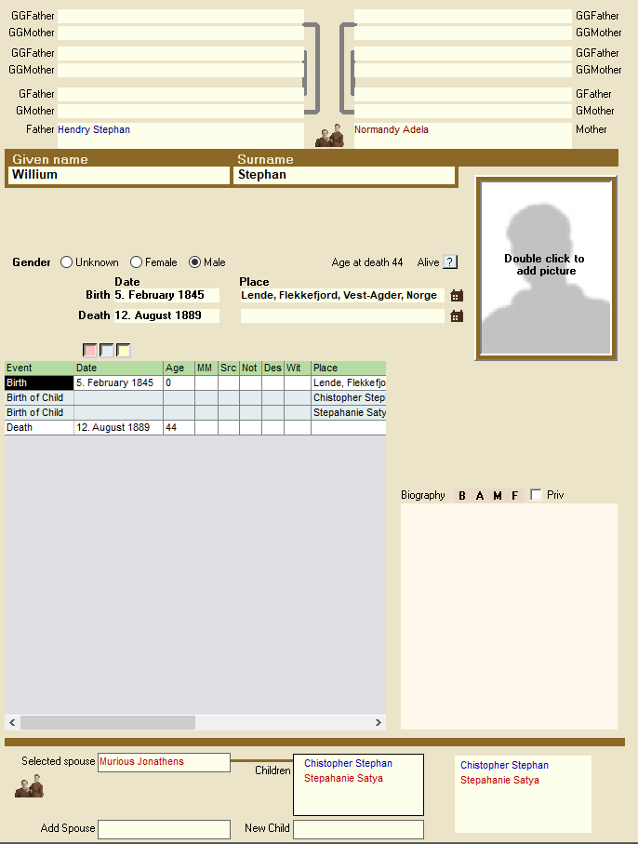The height and width of the screenshot is (844, 638).
Task: Click the Add Spouse input field
Action: (164, 829)
